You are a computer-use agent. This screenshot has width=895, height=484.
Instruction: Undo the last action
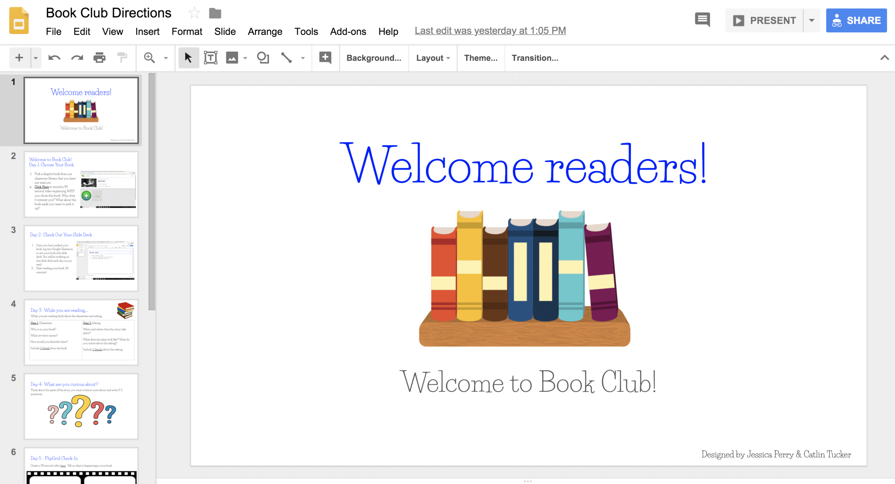tap(55, 58)
